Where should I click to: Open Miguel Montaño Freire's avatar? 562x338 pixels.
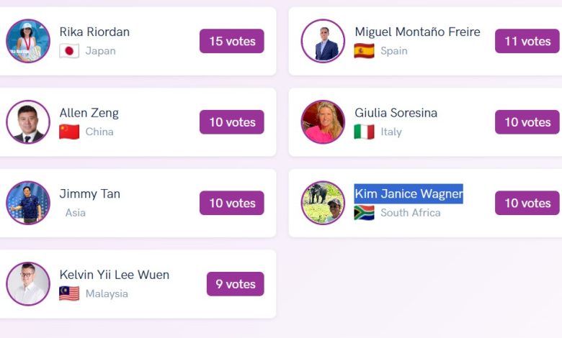pyautogui.click(x=323, y=41)
